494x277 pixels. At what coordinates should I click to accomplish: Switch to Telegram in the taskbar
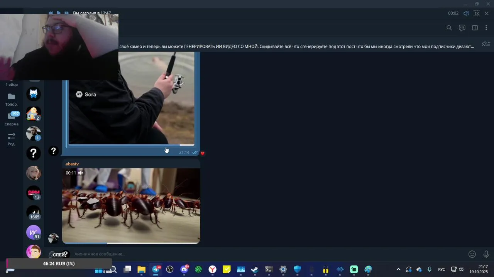click(156, 269)
